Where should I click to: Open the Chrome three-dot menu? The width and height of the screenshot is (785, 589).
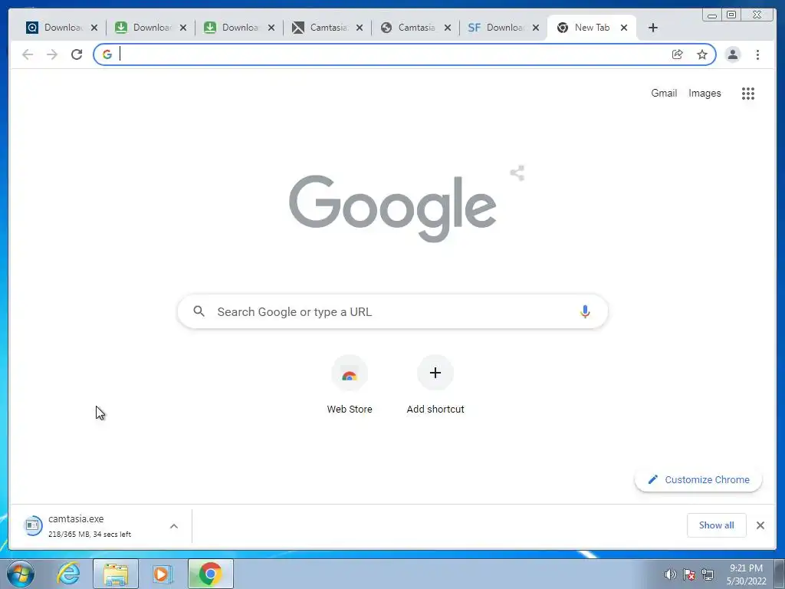point(757,54)
